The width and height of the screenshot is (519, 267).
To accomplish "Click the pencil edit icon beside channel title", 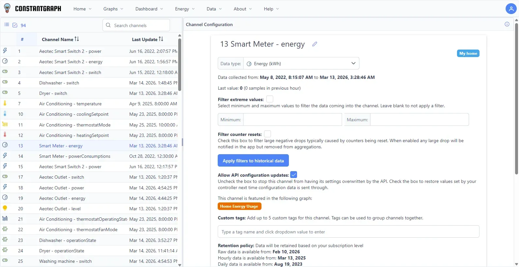I will point(315,44).
